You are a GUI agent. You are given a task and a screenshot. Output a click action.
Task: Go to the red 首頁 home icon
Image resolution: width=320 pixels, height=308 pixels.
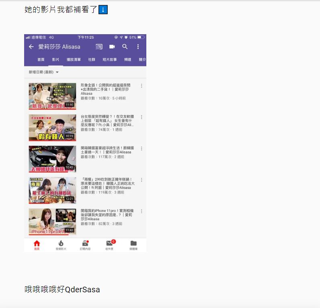pos(37,244)
